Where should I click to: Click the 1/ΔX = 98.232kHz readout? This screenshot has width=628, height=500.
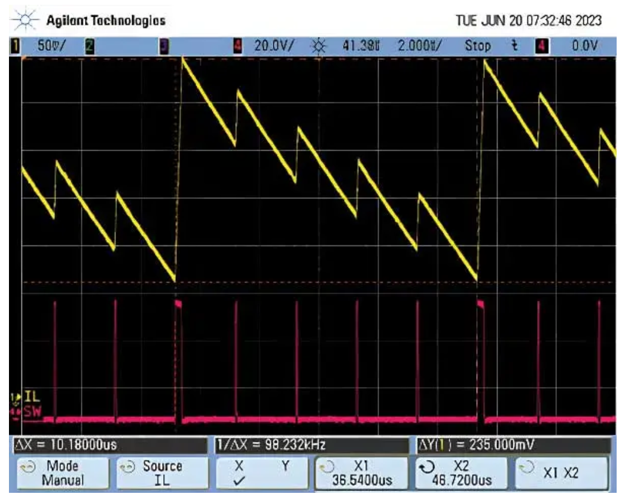pos(312,445)
